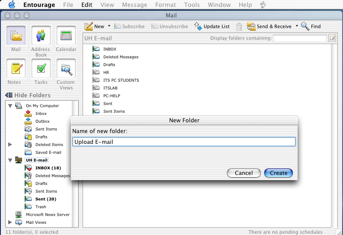Collapse the On My Computer tree
Screen dimensions: 343x235
[x=10, y=106]
